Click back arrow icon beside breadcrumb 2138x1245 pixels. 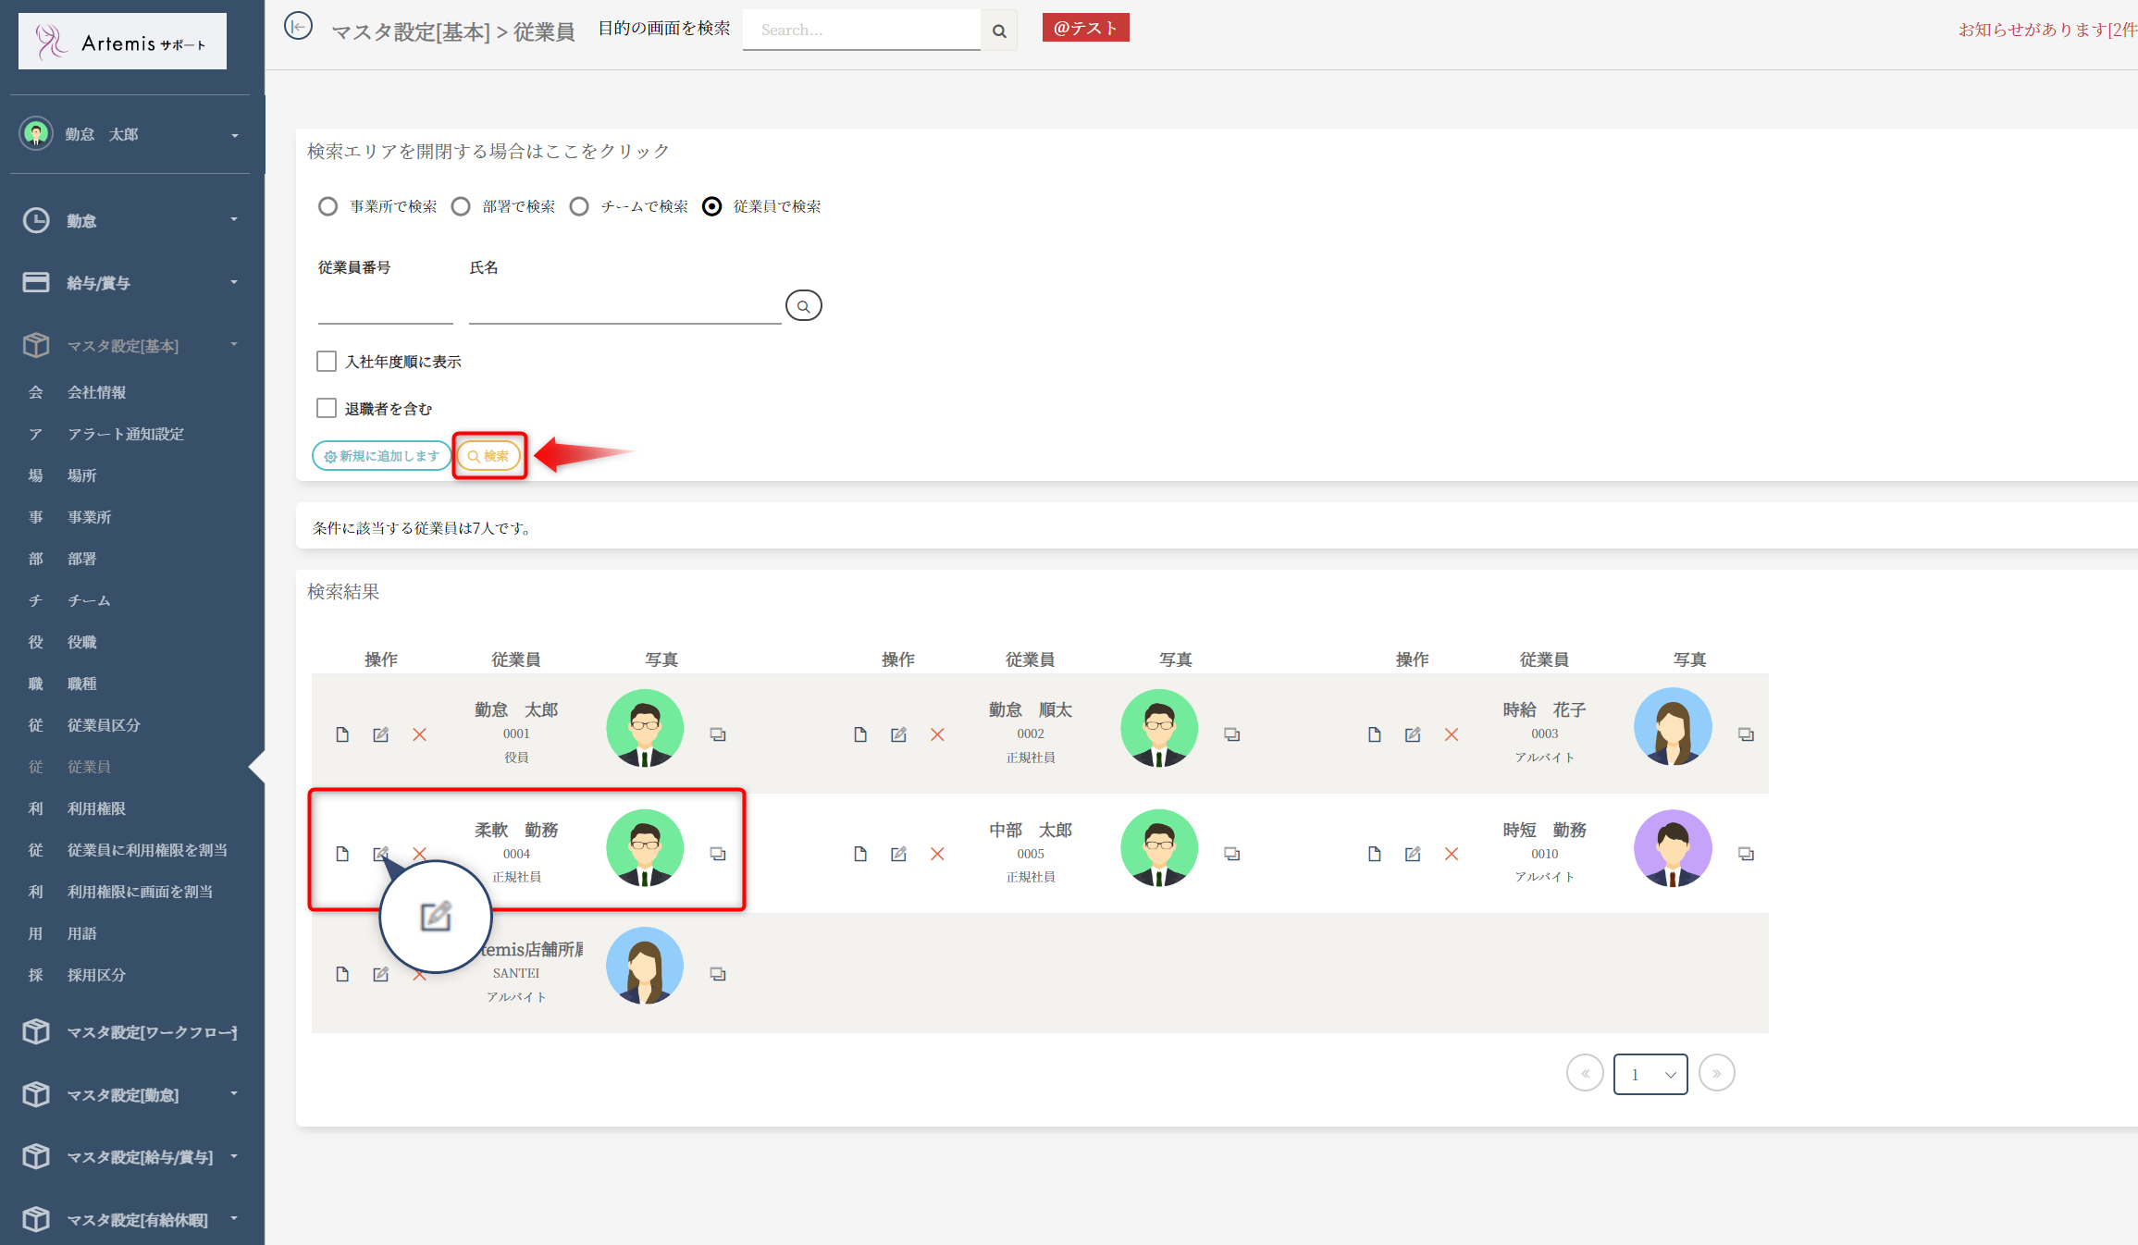[x=298, y=27]
